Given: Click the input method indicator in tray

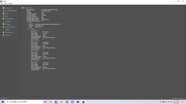Looking at the screenshot, I should (171, 102).
